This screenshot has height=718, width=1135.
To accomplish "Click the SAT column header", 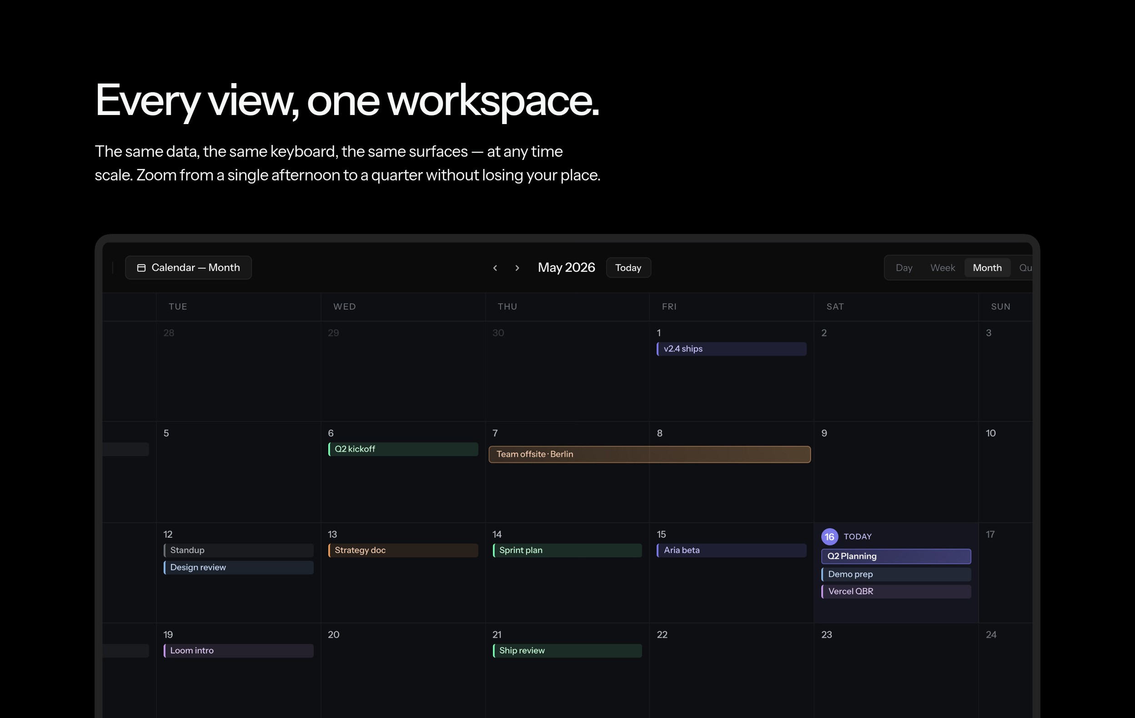I will click(835, 307).
